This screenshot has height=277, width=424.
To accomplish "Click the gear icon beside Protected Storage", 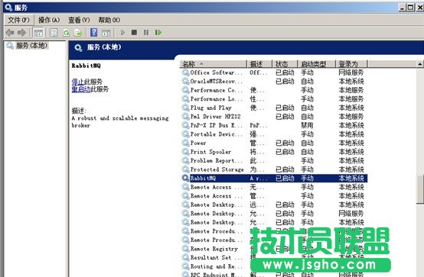I will [x=185, y=169].
